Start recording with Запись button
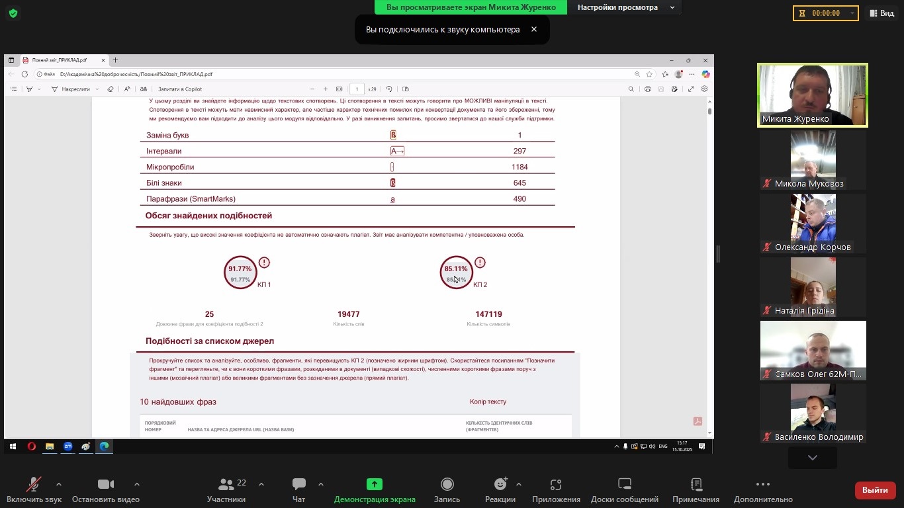904x508 pixels. point(447,489)
